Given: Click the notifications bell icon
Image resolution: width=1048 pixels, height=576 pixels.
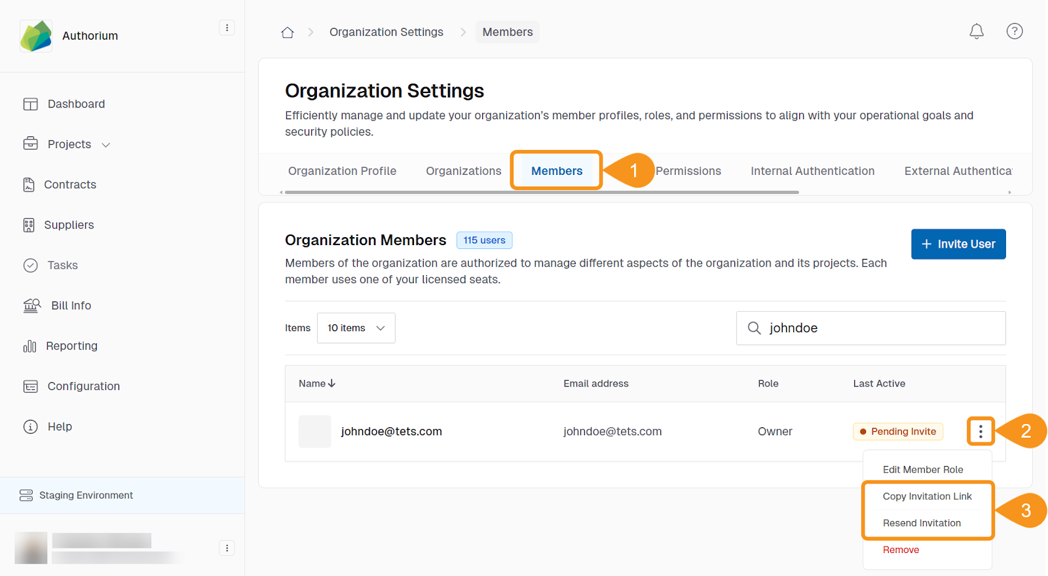Looking at the screenshot, I should pos(976,31).
